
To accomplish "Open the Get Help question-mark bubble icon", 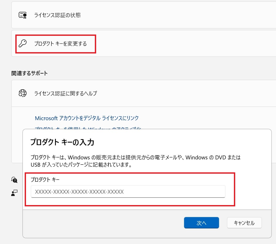I will tap(14, 180).
